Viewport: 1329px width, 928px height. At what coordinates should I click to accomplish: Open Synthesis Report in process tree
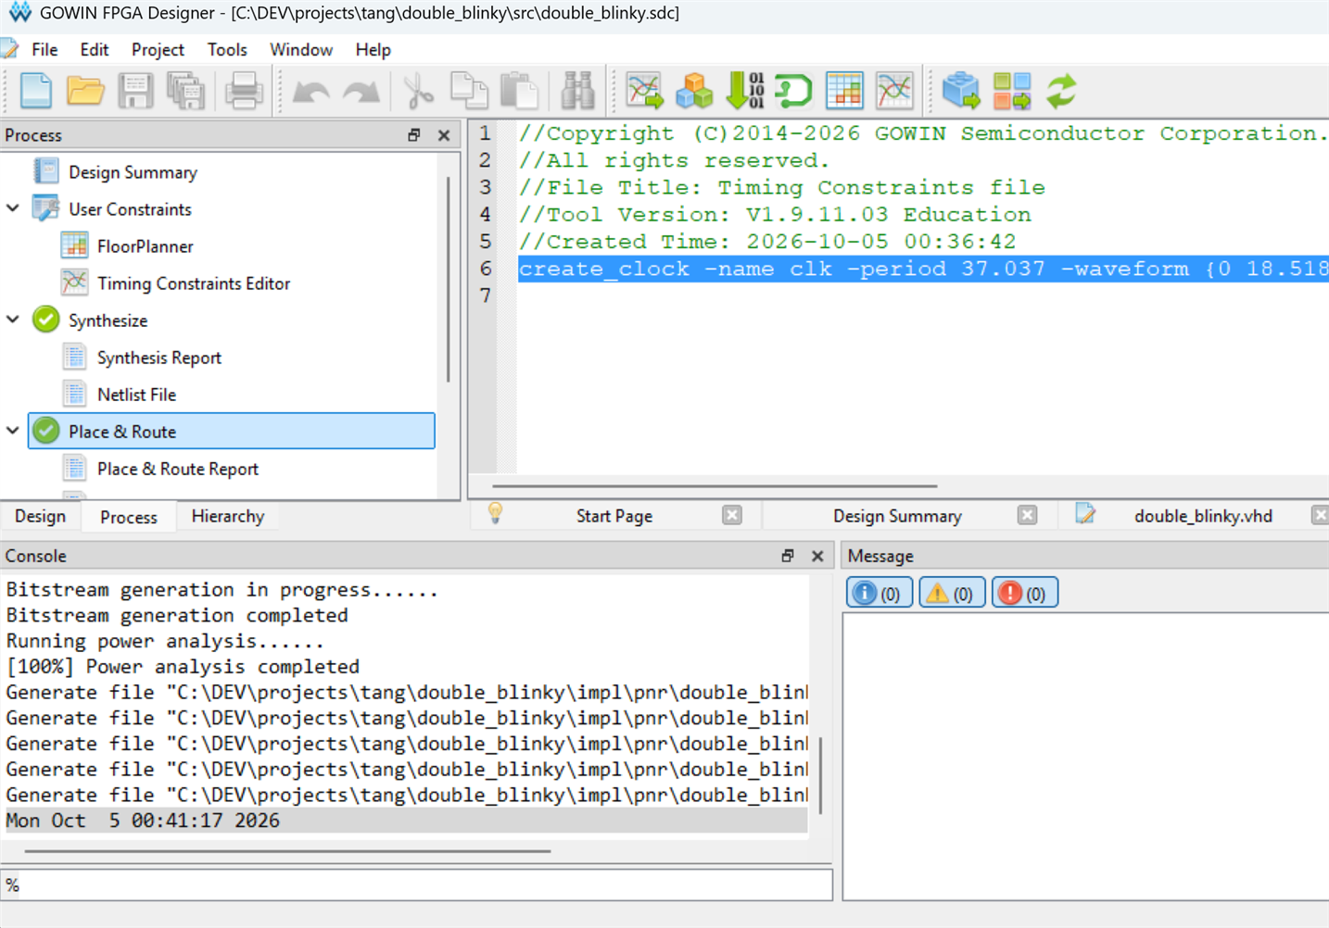pos(159,357)
